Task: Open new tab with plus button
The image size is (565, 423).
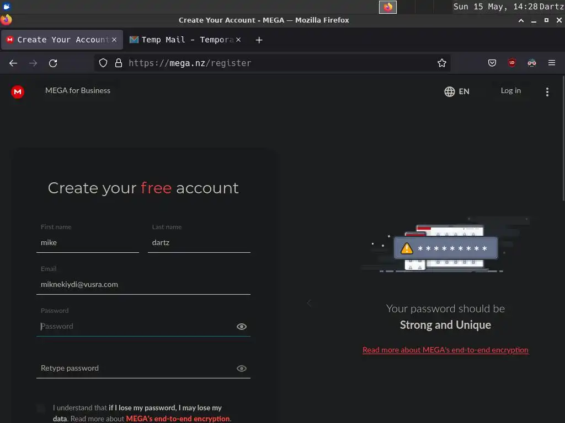Action: pos(259,40)
